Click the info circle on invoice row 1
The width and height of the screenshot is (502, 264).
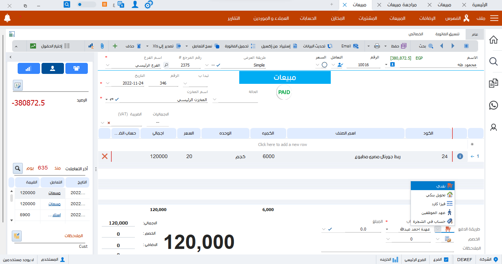(x=460, y=156)
